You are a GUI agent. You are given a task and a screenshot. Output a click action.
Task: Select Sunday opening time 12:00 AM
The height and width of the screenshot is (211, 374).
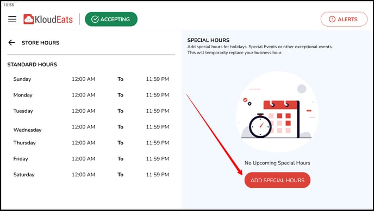[83, 79]
